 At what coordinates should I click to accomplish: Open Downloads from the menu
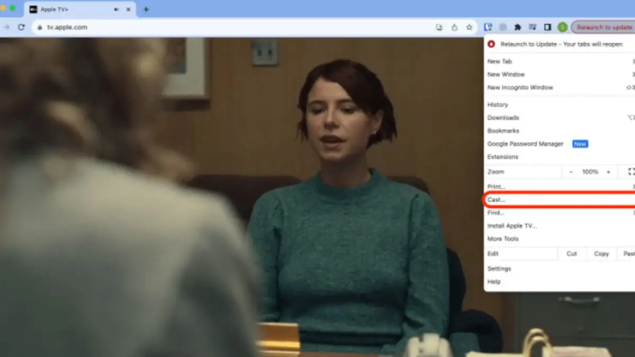coord(559,117)
